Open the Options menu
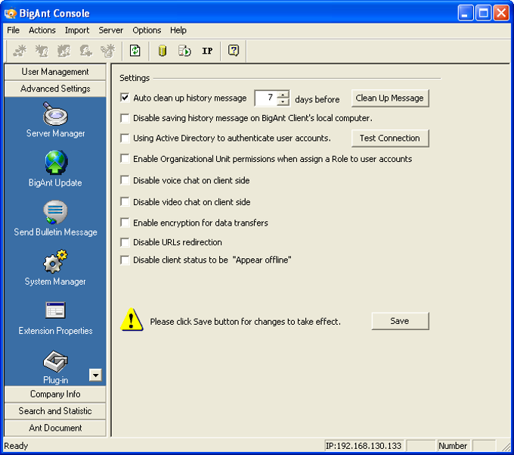 coord(147,30)
